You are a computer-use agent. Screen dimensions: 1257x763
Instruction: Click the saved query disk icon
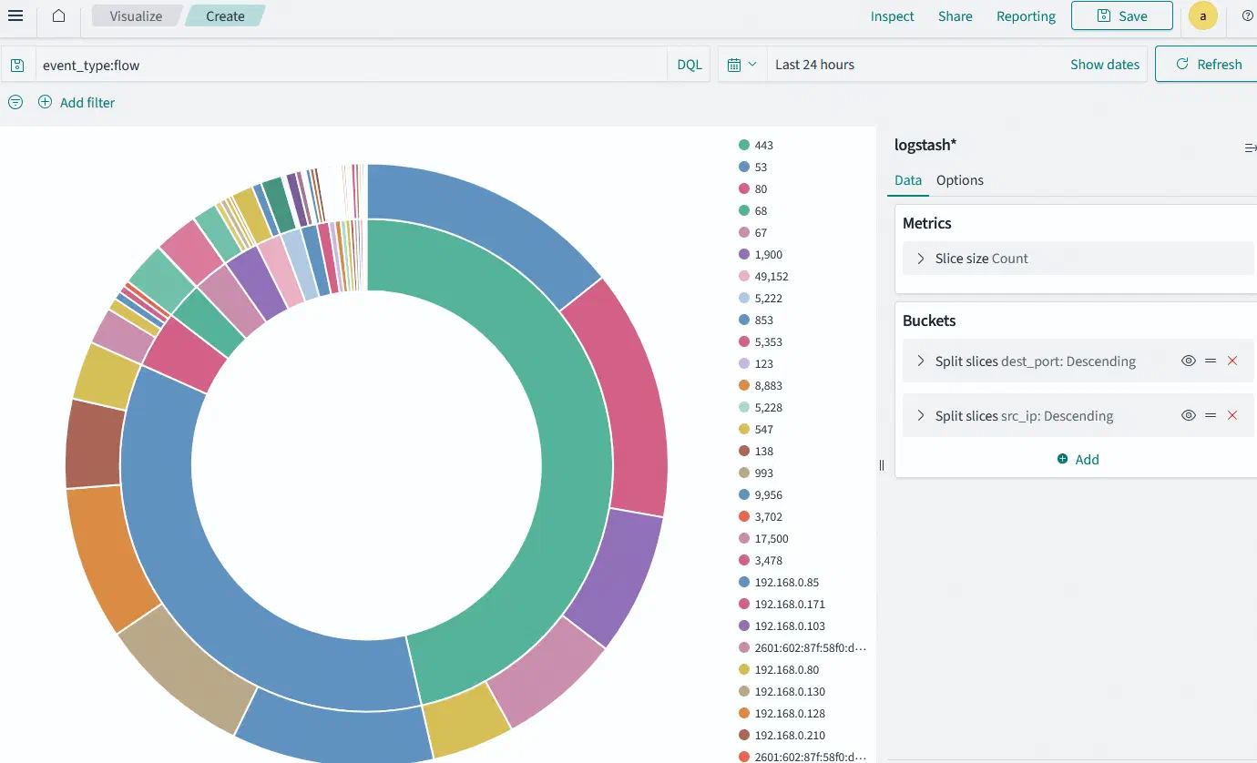[x=17, y=65]
